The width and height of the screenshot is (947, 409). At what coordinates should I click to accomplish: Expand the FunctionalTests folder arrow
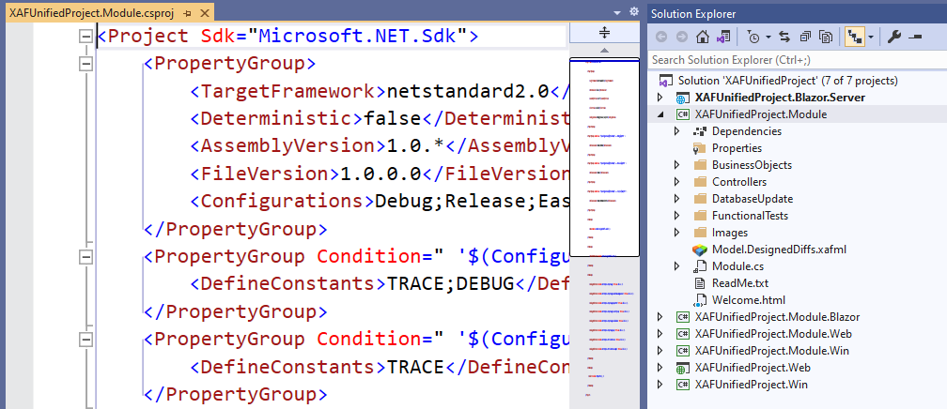[677, 216]
